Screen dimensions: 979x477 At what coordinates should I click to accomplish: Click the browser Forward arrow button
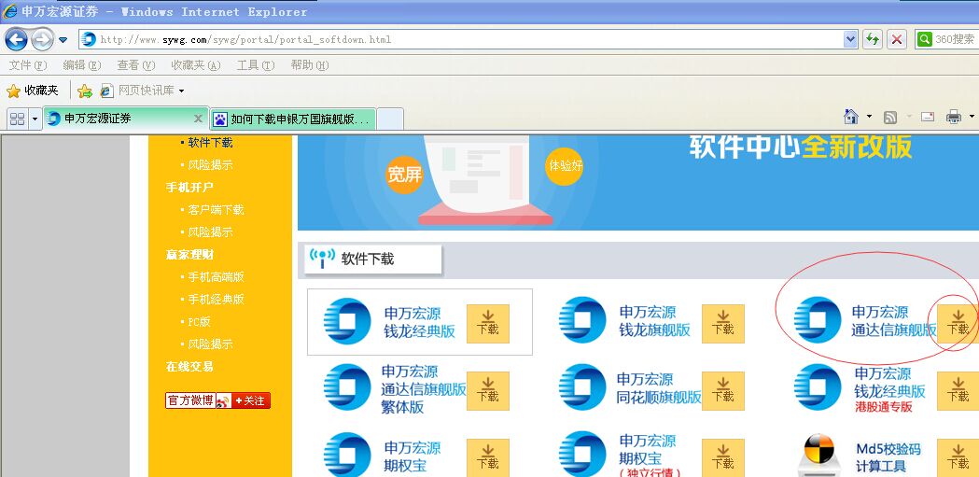click(x=42, y=39)
